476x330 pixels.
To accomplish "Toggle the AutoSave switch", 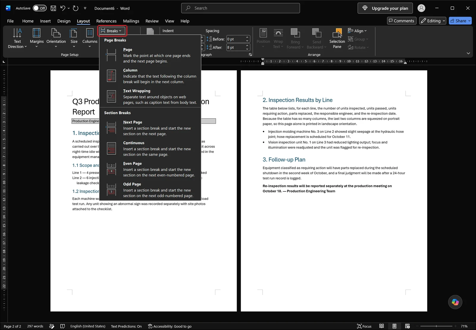I will 40,8.
